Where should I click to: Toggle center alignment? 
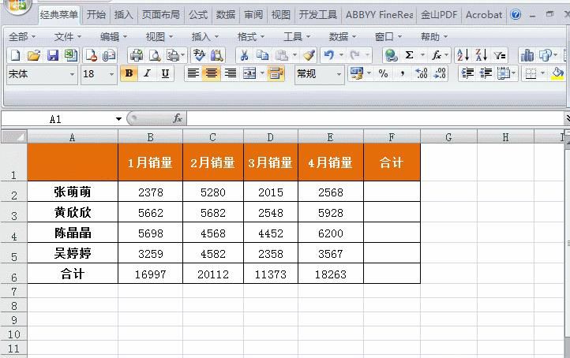click(x=212, y=73)
